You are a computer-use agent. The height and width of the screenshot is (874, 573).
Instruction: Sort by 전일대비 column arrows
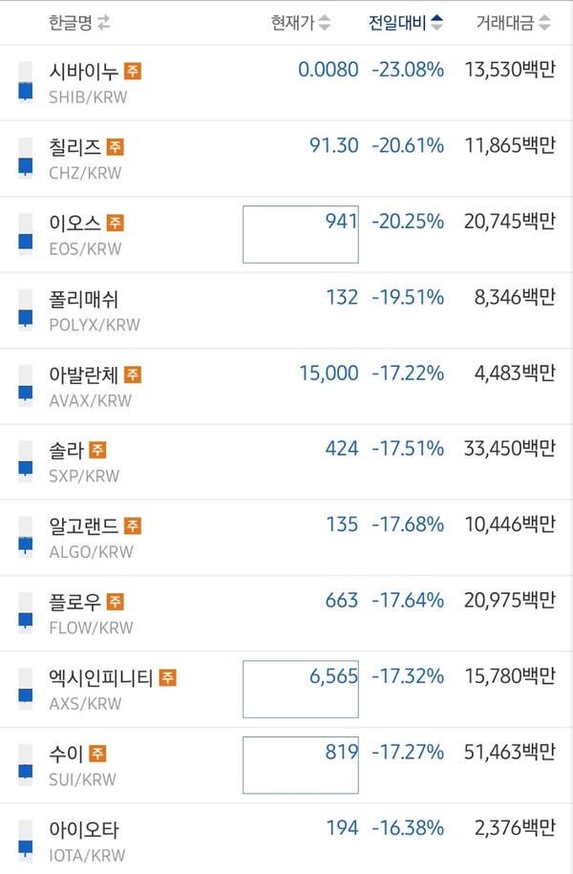pos(436,23)
